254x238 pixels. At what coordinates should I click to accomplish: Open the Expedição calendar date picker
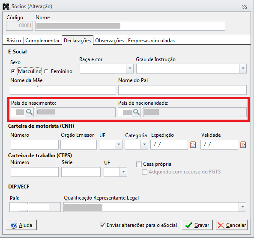tap(193, 144)
